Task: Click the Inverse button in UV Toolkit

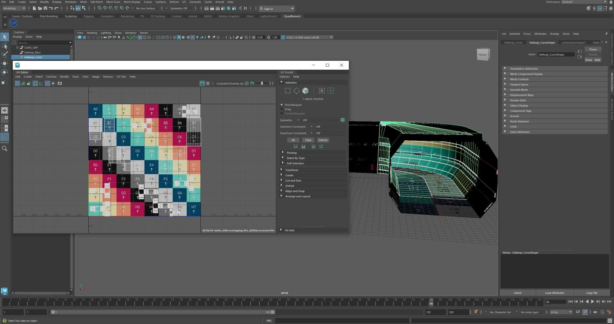Action: pos(323,140)
